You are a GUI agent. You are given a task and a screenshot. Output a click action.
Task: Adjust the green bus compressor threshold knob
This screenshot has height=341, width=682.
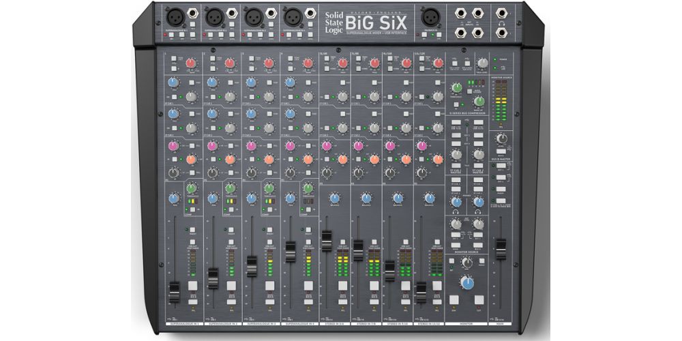(457, 87)
